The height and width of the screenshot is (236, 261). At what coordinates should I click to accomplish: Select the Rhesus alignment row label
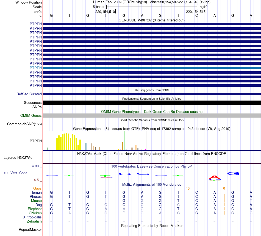pos(36,196)
